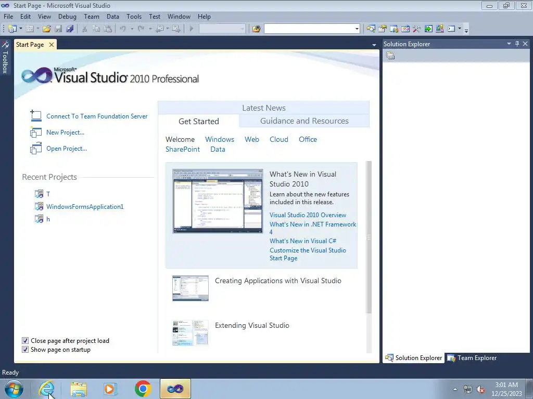533x399 pixels.
Task: Click the Navigate Backward icon
Action: coord(159,29)
